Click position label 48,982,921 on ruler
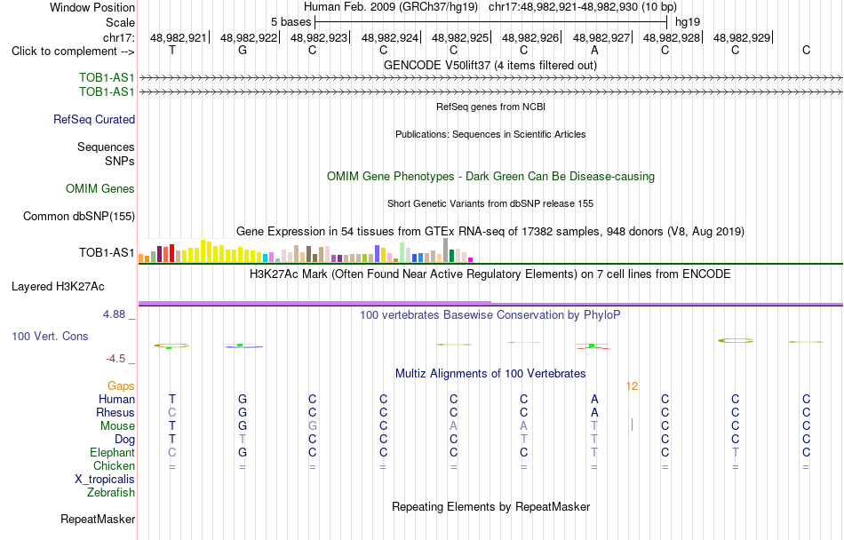 pyautogui.click(x=179, y=37)
